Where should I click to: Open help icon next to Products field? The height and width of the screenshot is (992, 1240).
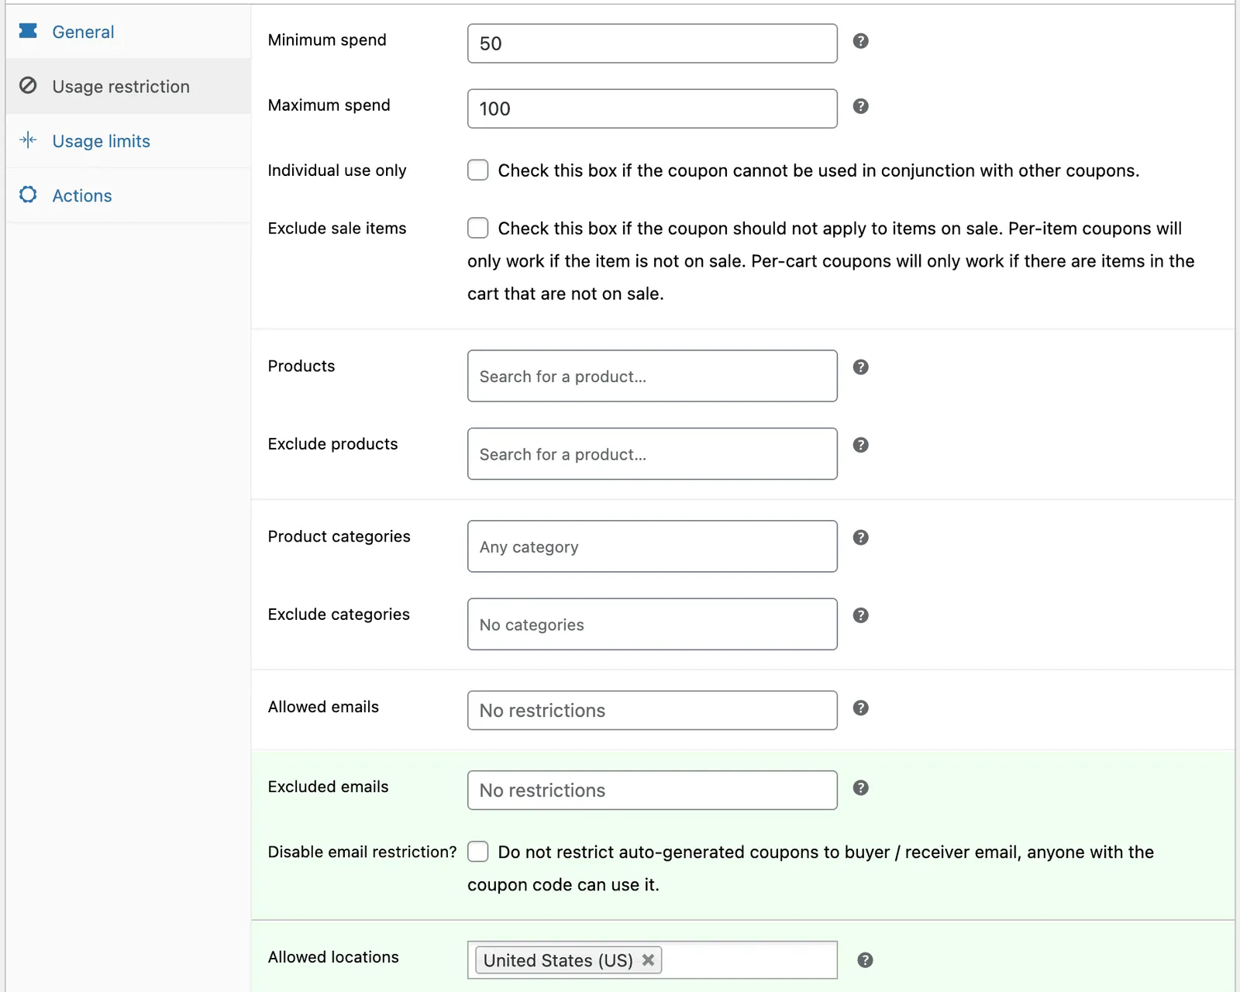coord(860,367)
